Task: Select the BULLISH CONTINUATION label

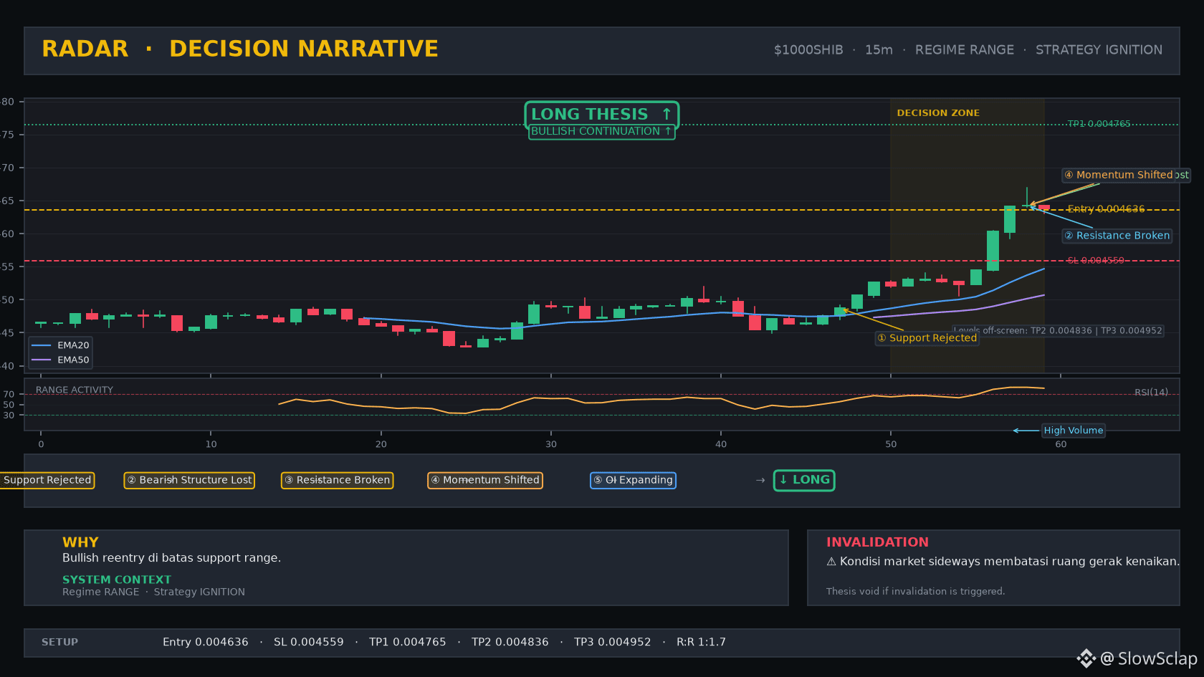Action: tap(601, 131)
